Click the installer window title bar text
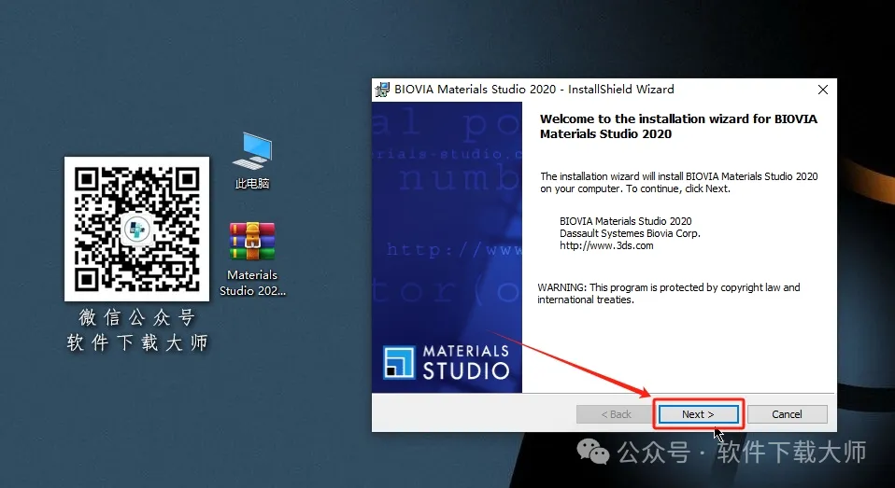 pos(533,90)
